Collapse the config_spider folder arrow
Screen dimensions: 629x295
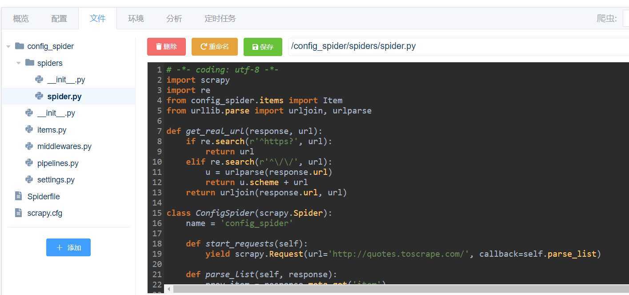8,46
